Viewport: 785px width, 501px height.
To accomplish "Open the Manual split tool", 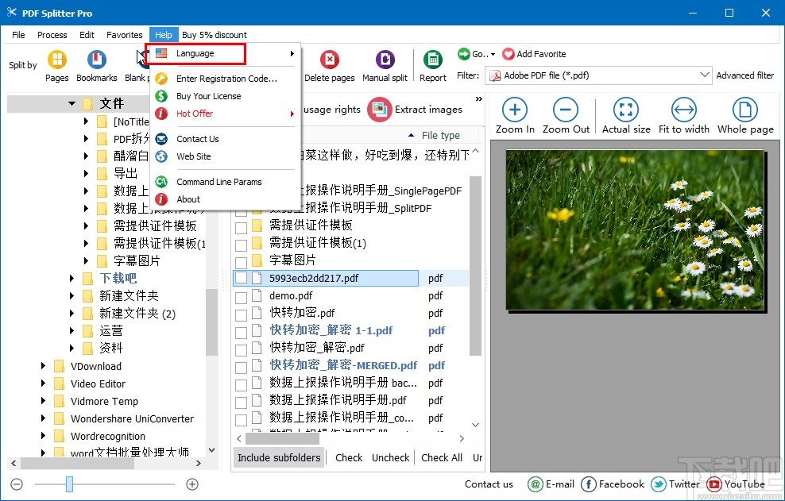I will click(385, 66).
